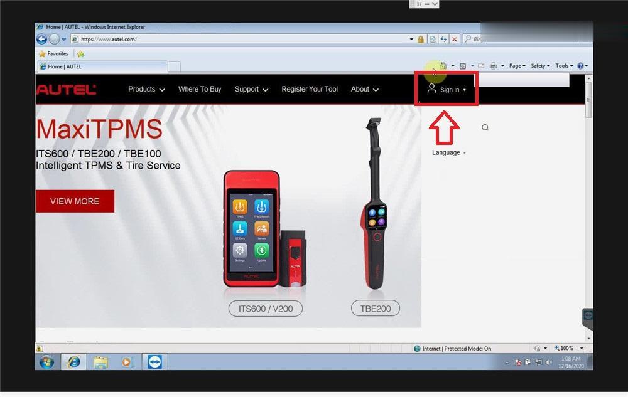Open the Language selector dropdown

click(448, 152)
